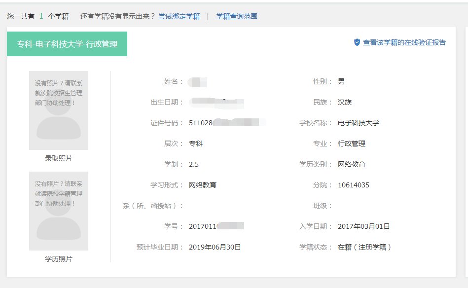The height and width of the screenshot is (288, 468).
Task: Click the 尝试绑定学籍 link
Action: pos(179,16)
